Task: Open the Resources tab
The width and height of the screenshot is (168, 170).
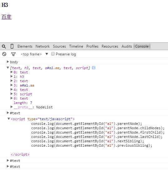Action: 110,46
